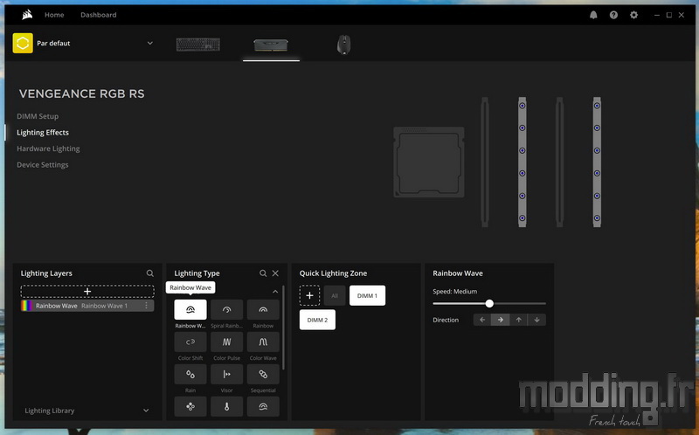Set wave direction to down

coord(536,320)
